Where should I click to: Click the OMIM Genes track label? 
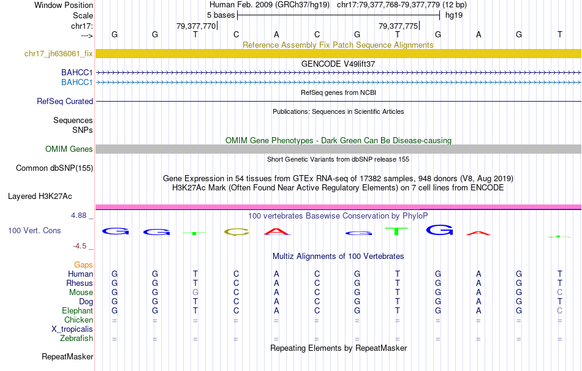point(69,149)
